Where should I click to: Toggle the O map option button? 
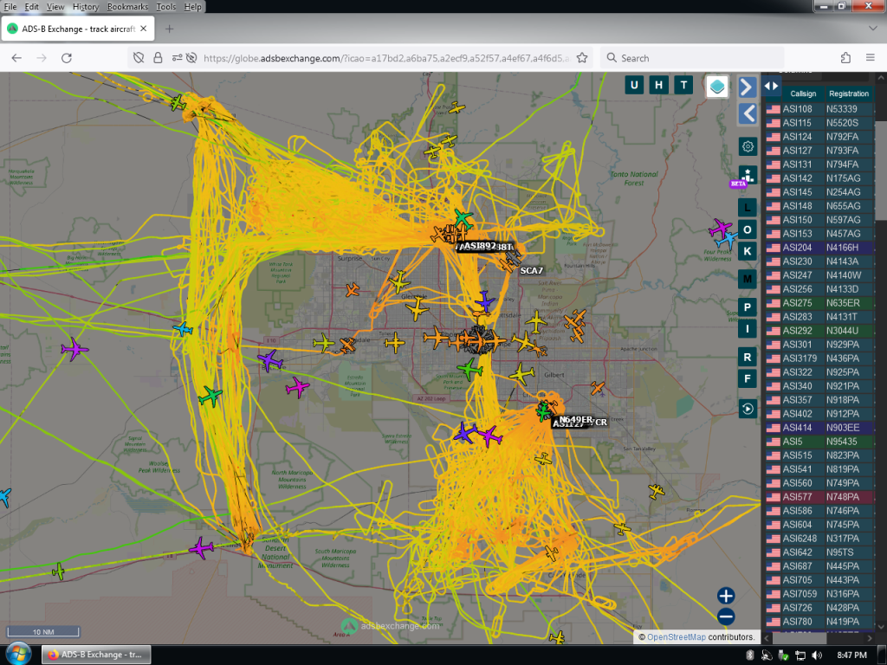(748, 229)
